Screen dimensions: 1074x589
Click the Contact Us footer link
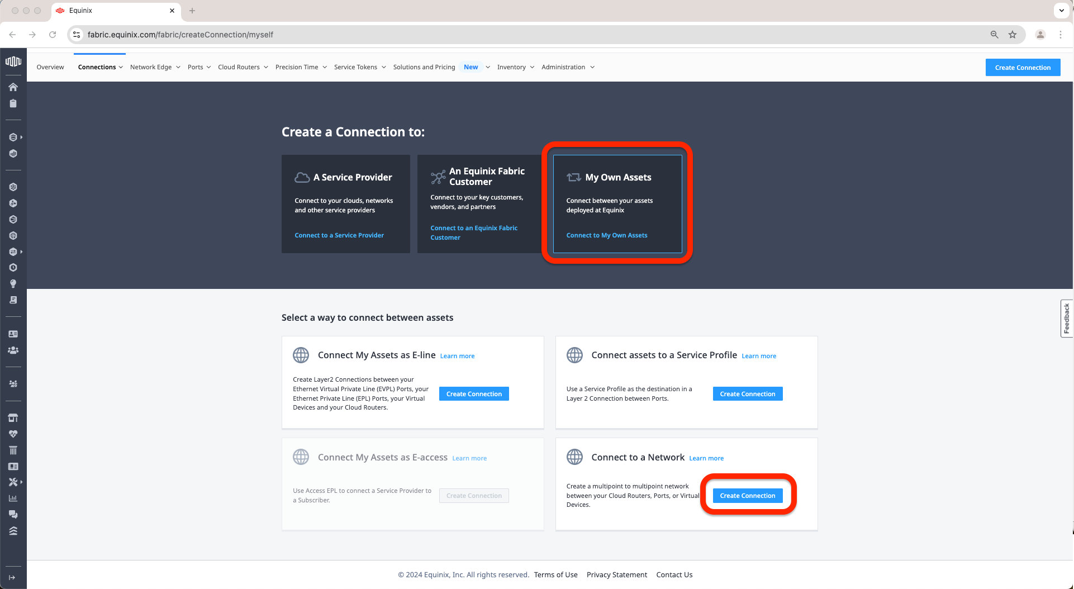click(674, 574)
